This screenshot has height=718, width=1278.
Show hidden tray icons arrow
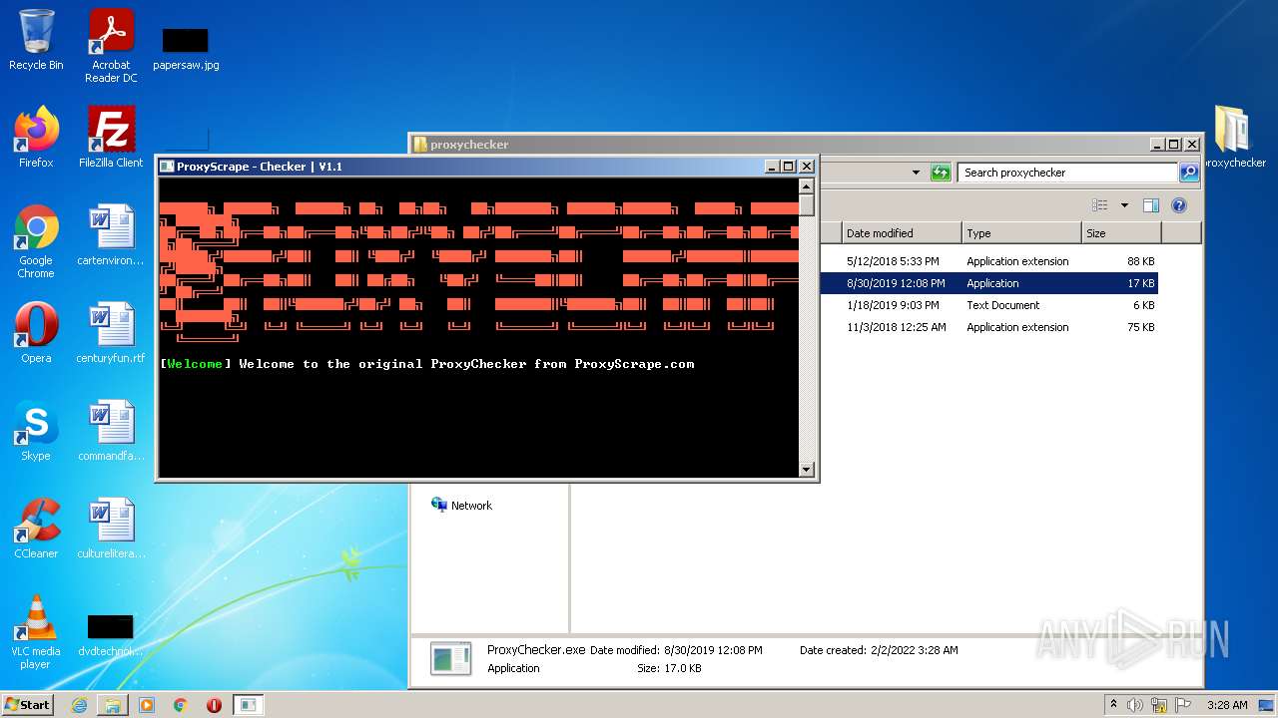click(x=1113, y=704)
